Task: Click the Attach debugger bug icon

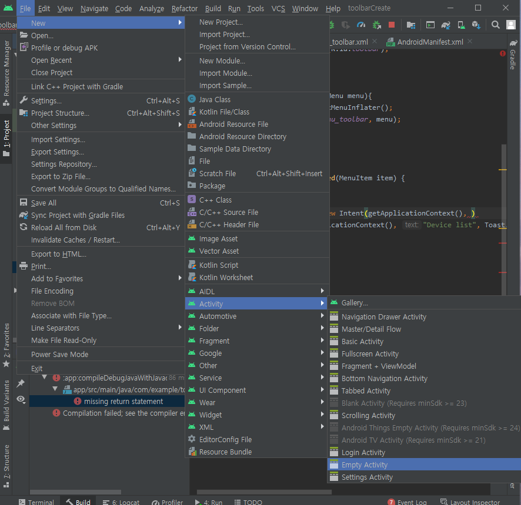Action: tap(376, 25)
